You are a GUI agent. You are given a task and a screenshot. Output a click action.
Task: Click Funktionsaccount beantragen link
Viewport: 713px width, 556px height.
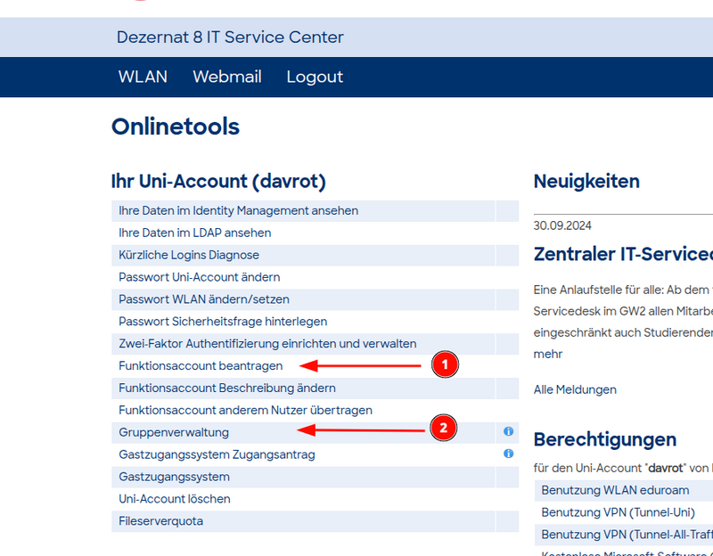pos(201,365)
